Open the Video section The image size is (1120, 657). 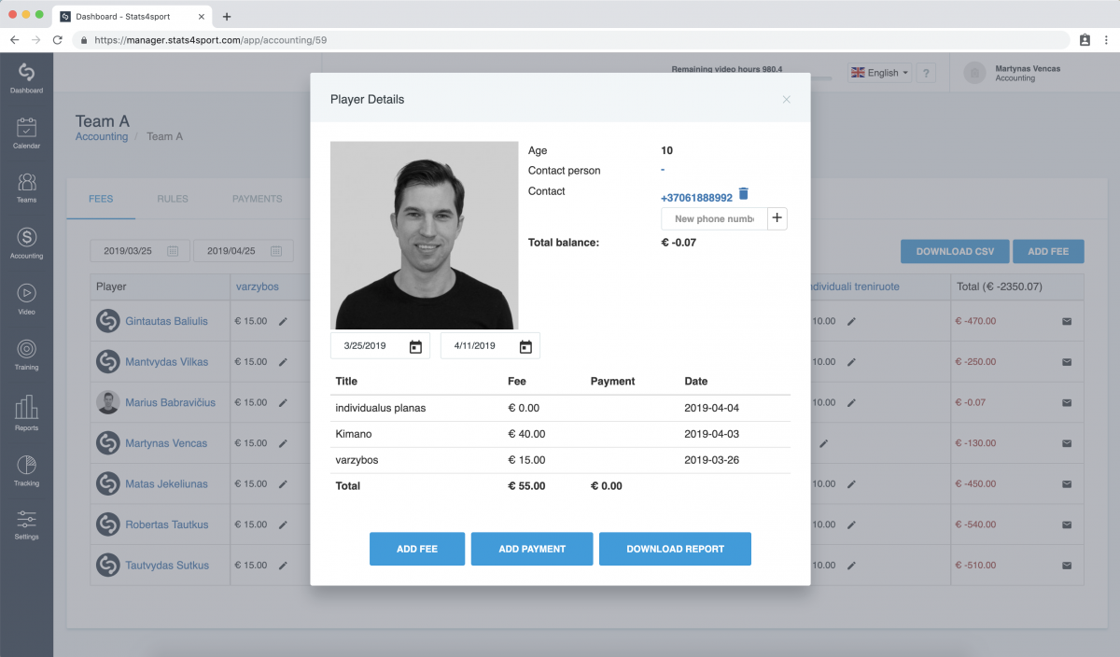click(x=26, y=298)
